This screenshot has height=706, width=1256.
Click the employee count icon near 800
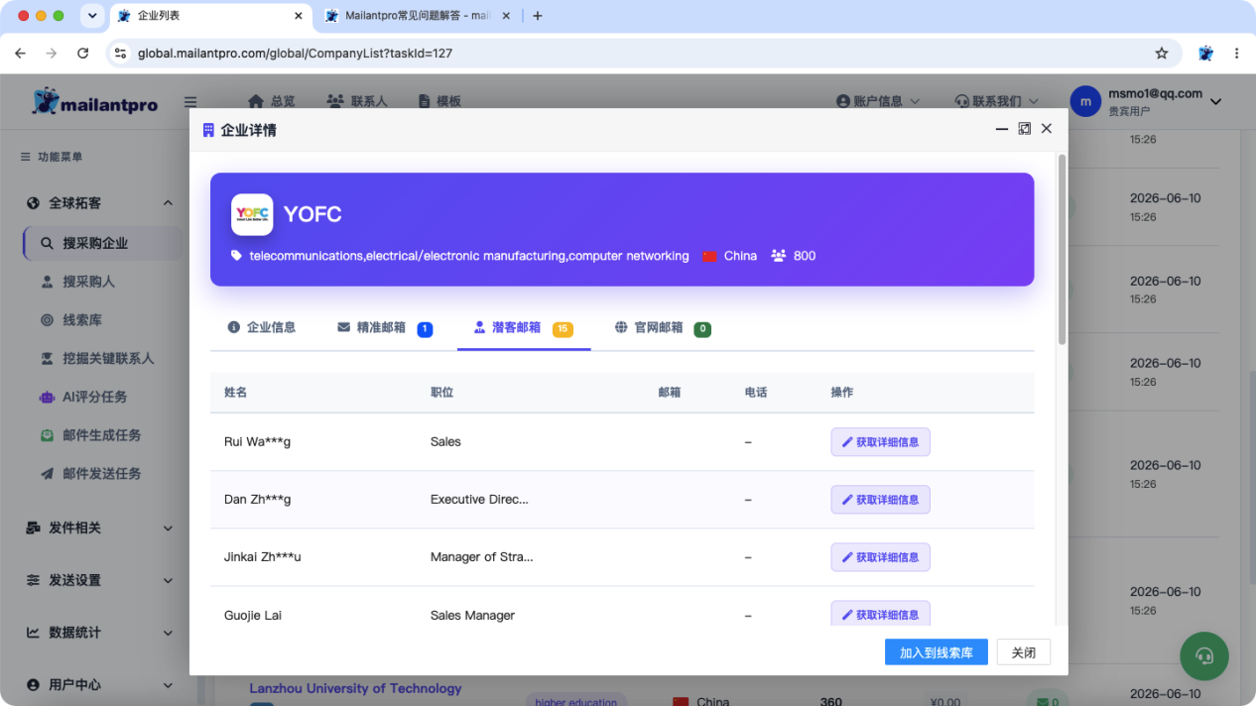click(779, 256)
